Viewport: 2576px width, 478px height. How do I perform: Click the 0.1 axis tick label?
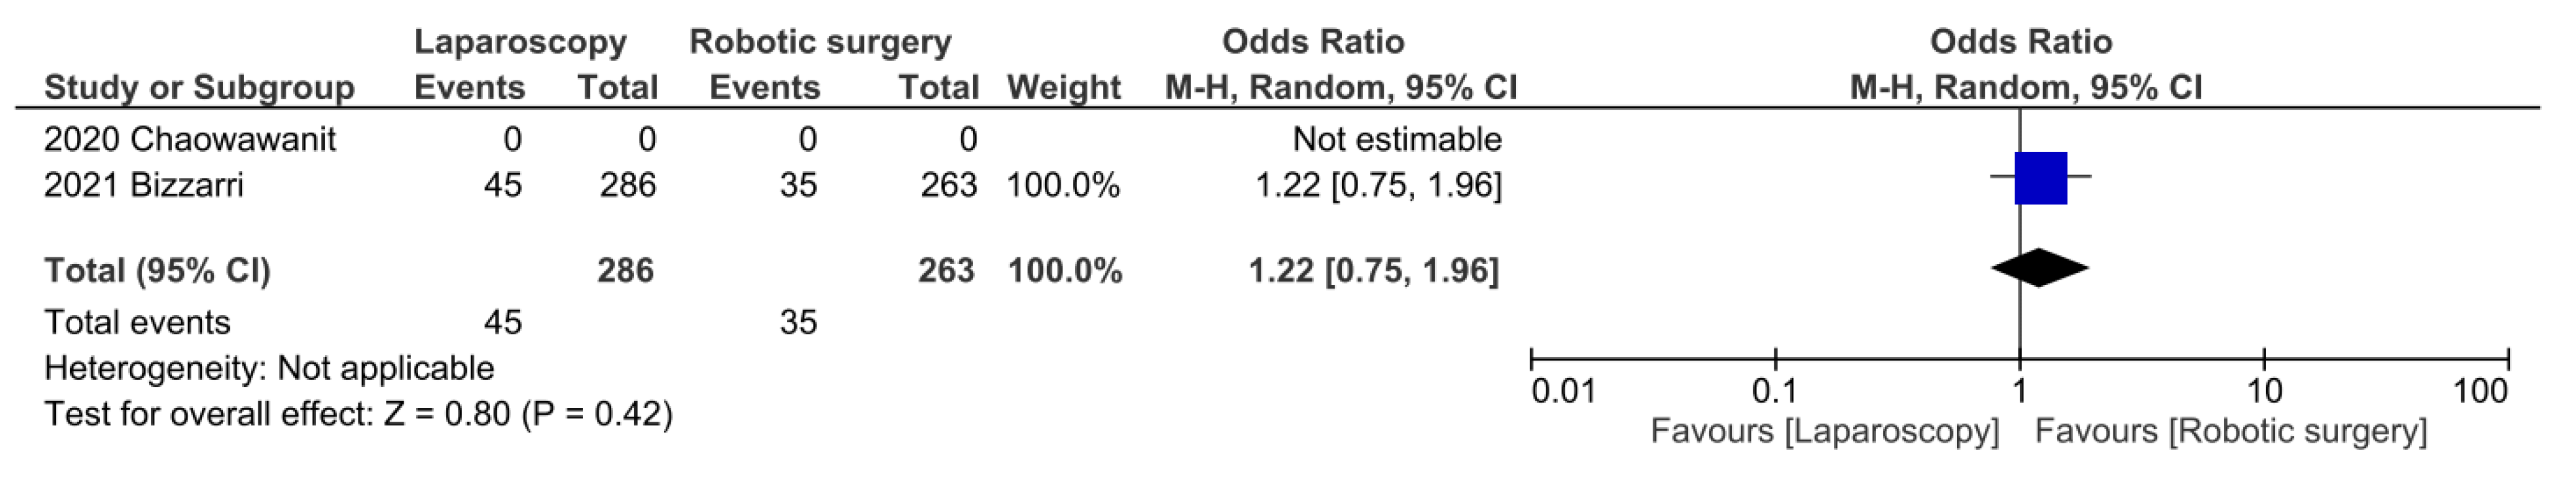pyautogui.click(x=1775, y=391)
